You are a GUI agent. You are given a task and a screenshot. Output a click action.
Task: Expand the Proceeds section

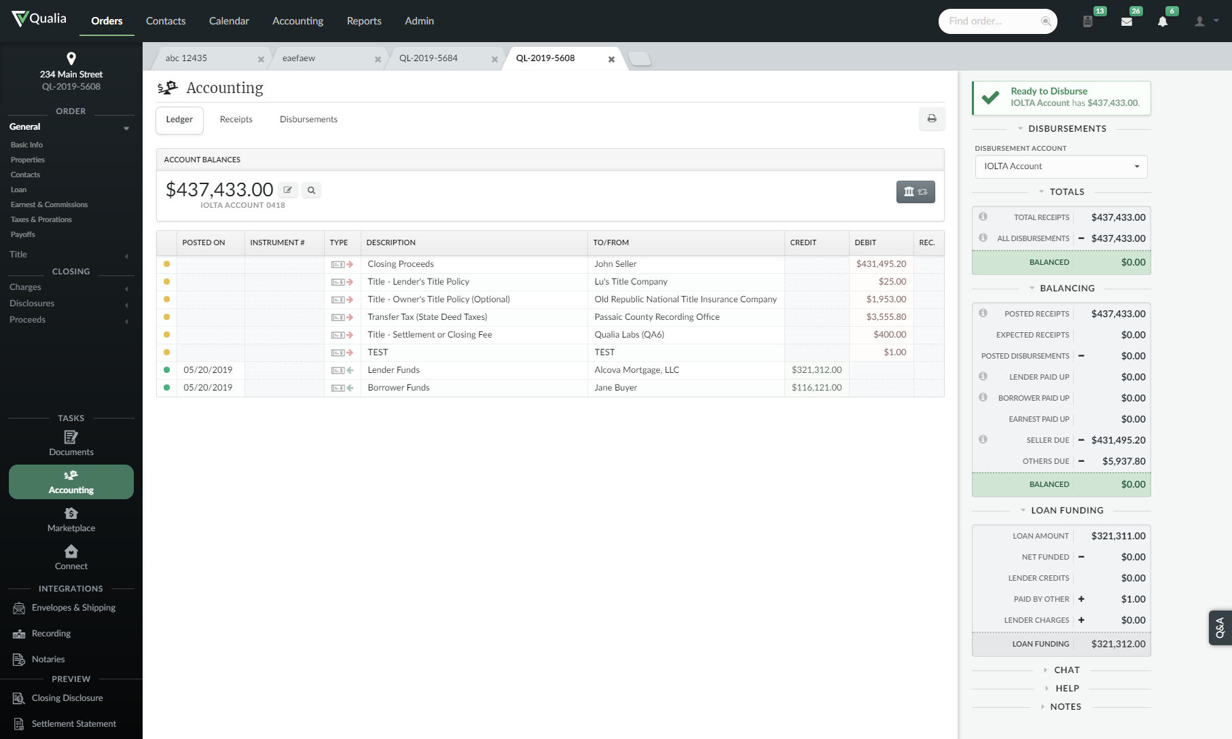click(126, 321)
